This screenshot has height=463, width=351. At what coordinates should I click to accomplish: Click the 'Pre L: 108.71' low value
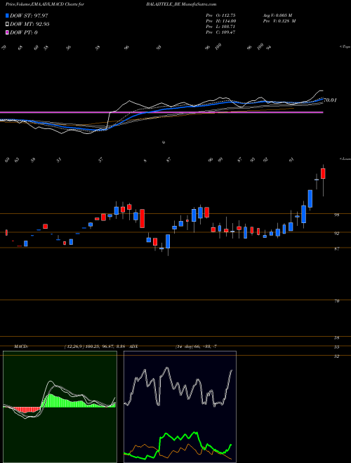click(220, 27)
